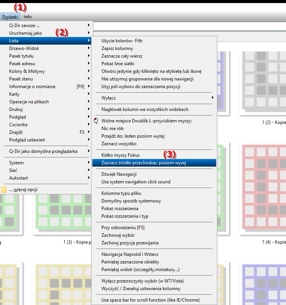Screen dimensions: 286x305
Task: Toggle 'Otwórz jedynie gdy kliknięto na etykietę lub ikonę'
Action: (154, 71)
